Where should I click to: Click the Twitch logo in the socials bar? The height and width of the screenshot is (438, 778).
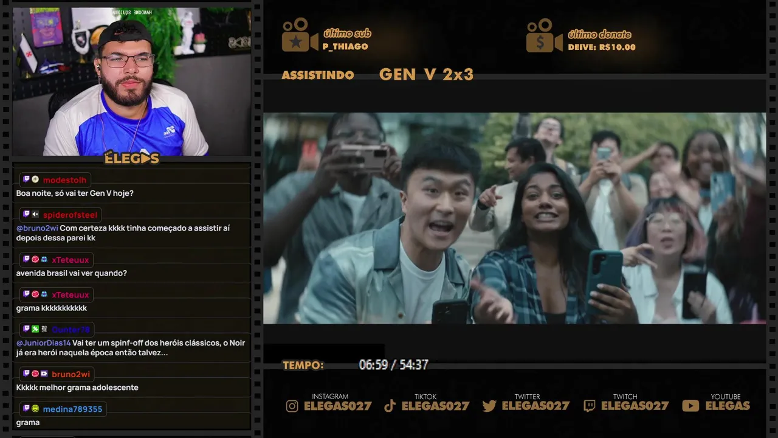click(x=589, y=406)
